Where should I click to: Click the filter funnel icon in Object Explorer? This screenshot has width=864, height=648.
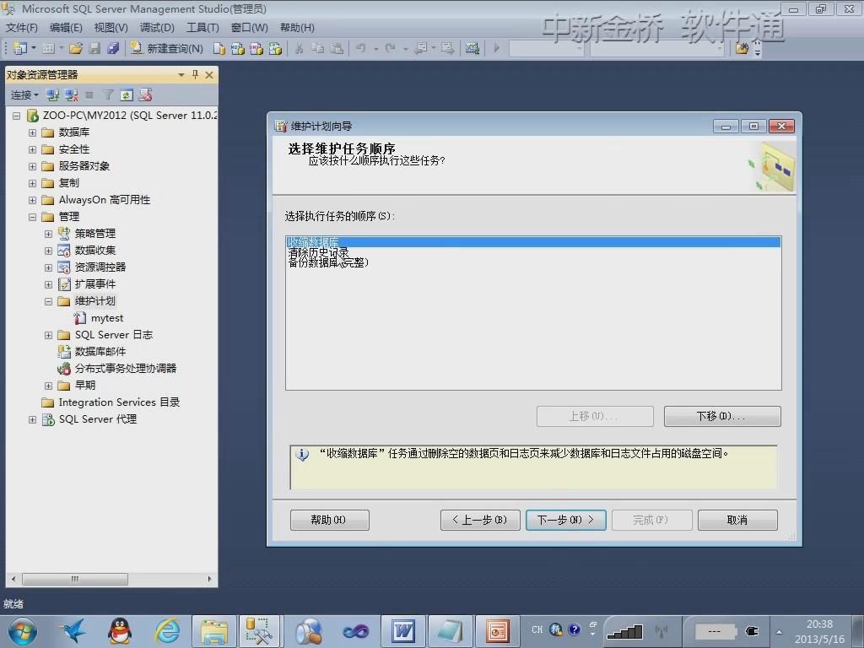108,95
